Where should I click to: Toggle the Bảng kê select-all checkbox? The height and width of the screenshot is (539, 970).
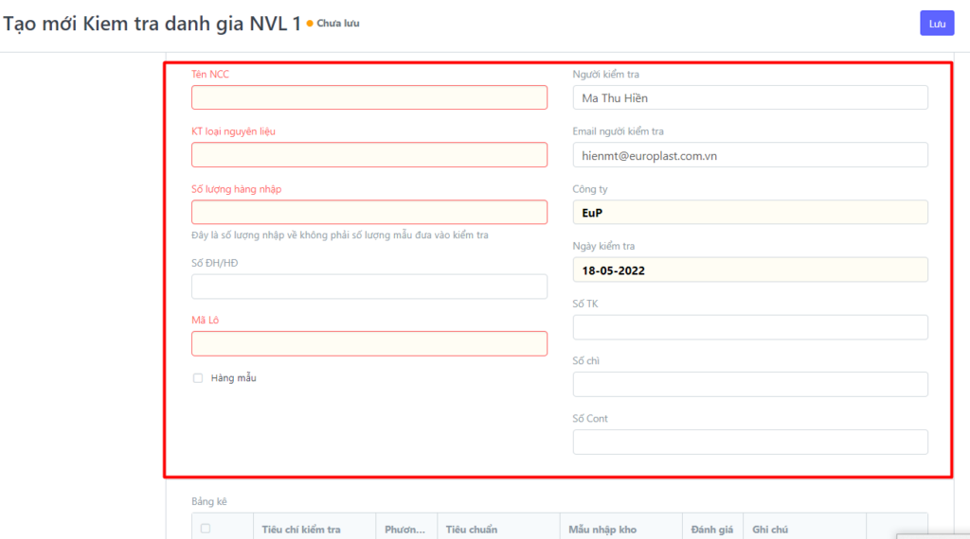pos(206,529)
